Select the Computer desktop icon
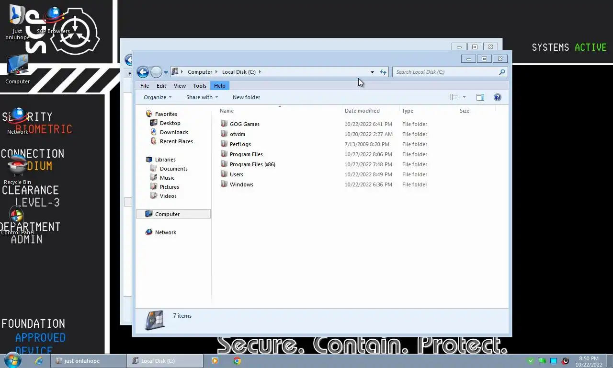 pos(17,69)
